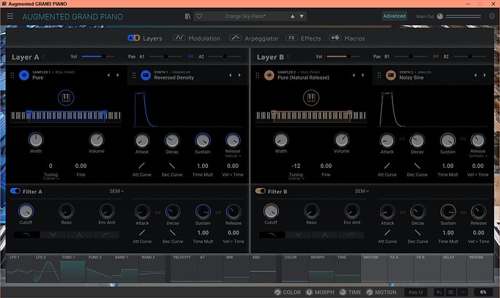Screen dimensions: 500x298
Task: Click the Synth 2 Noisy Sine engine icon
Action: [x=391, y=75]
